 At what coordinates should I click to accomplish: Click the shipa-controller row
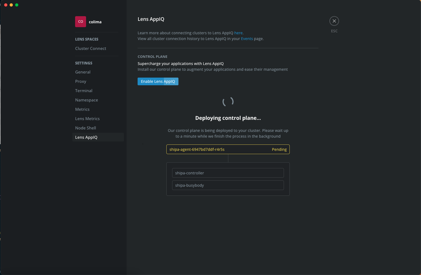[228, 173]
